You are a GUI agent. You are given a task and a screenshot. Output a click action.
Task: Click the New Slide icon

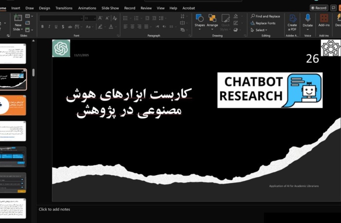18,18
